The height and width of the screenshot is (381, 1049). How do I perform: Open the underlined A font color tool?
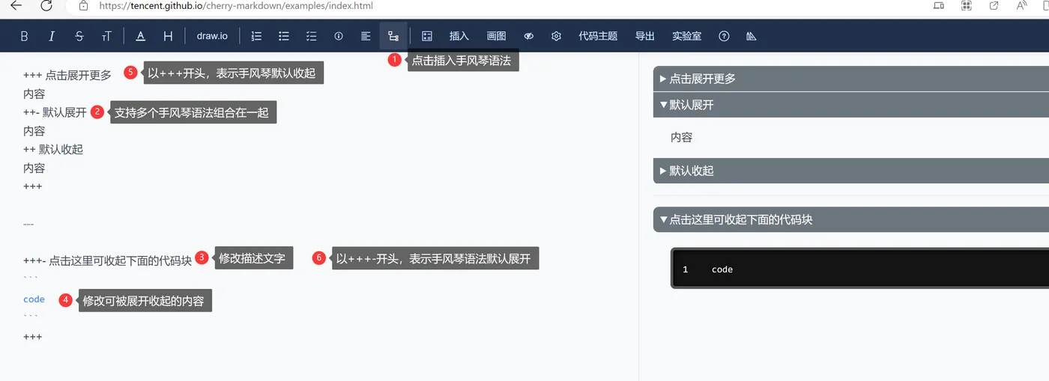click(x=140, y=36)
